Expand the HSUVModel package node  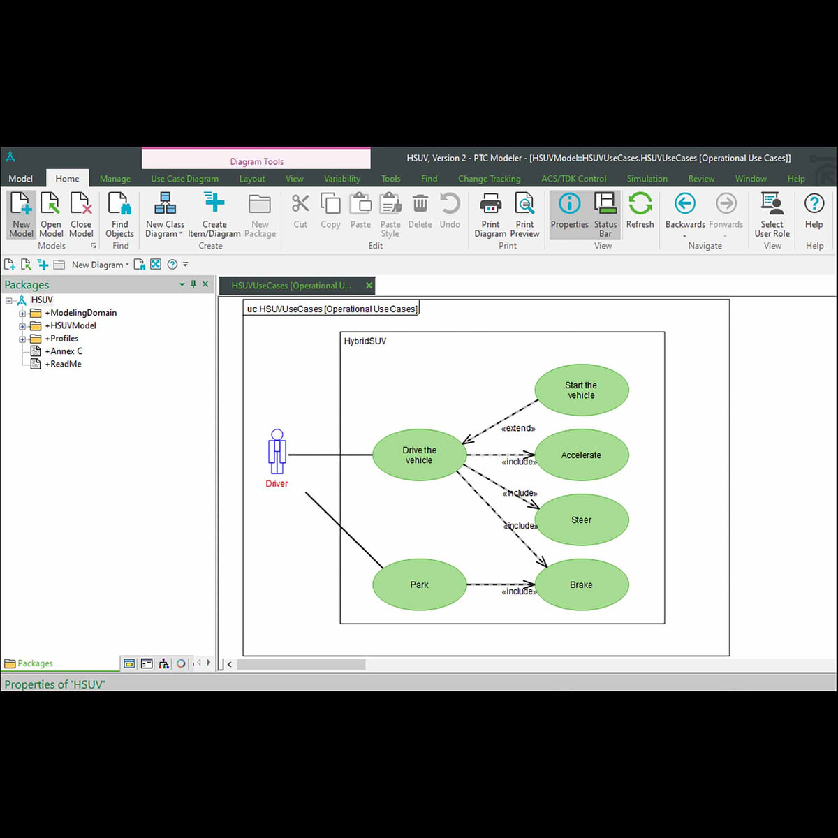click(x=22, y=326)
